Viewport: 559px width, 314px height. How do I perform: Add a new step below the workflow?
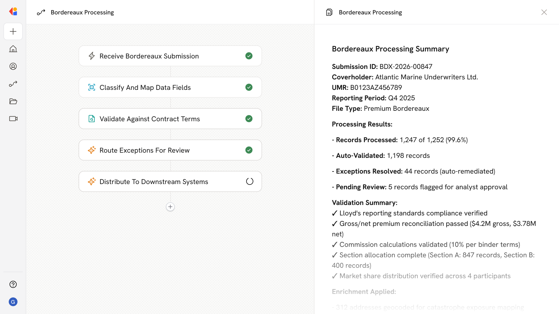(x=170, y=207)
